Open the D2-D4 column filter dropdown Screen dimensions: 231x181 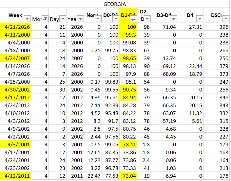(x=147, y=19)
